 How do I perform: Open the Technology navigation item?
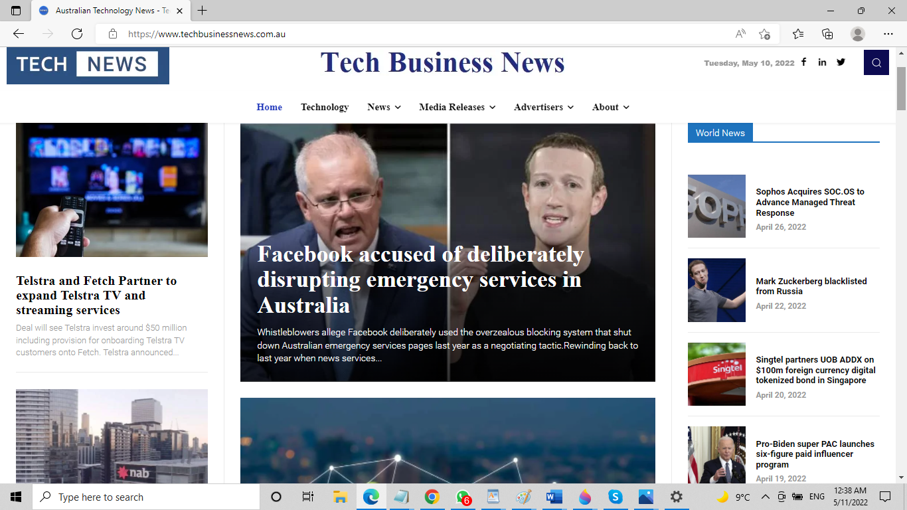point(325,107)
